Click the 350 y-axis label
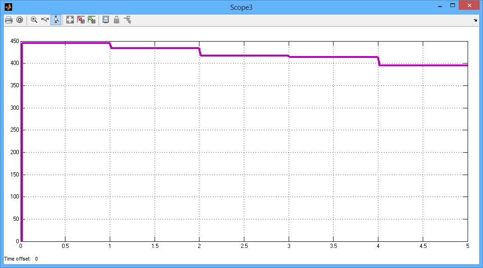This screenshot has height=268, width=483. [14, 85]
